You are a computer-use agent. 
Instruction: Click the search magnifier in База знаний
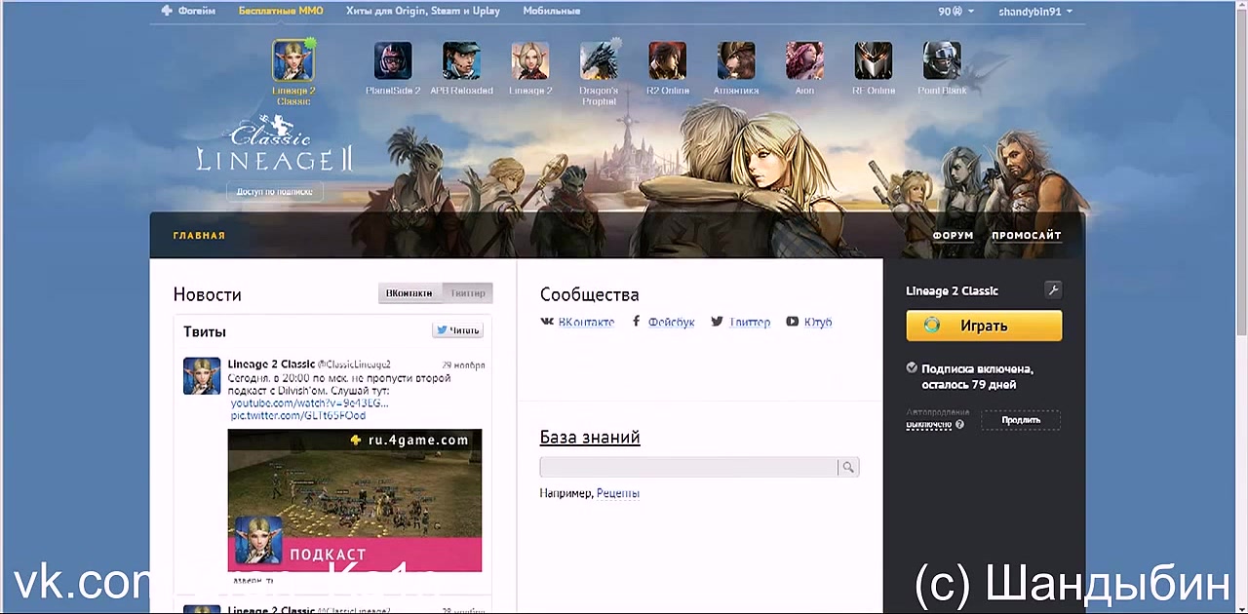coord(848,468)
